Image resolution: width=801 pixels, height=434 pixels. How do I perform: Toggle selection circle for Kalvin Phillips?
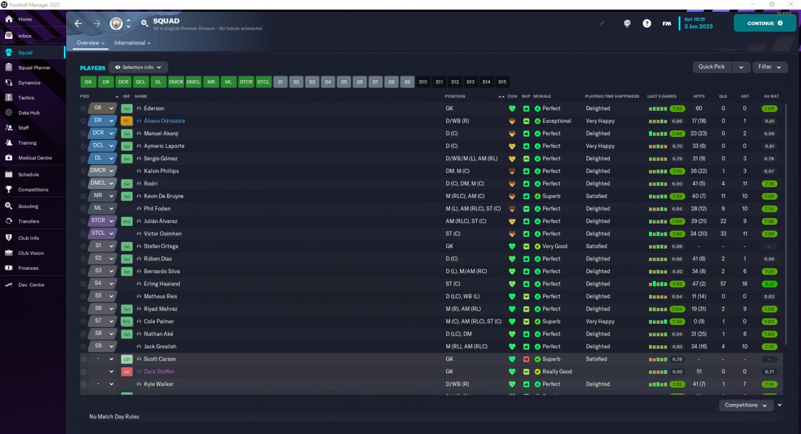point(84,171)
